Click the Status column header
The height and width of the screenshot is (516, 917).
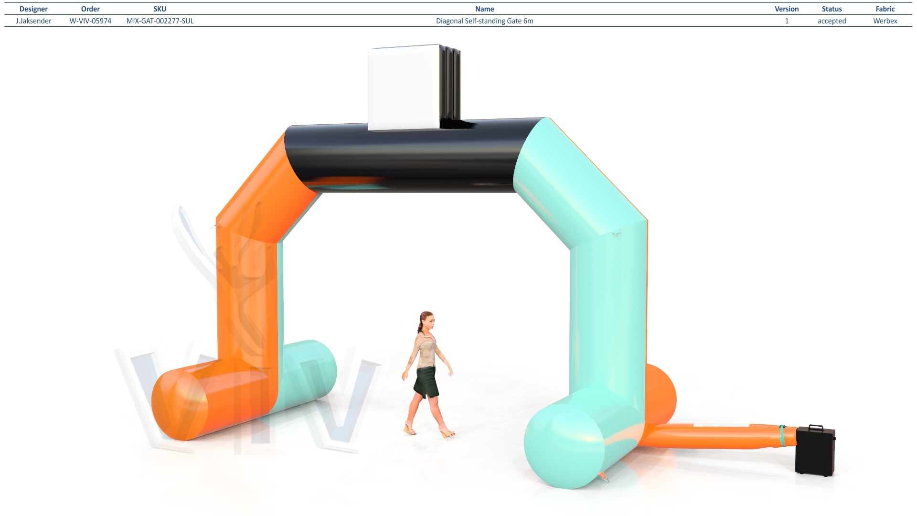832,9
